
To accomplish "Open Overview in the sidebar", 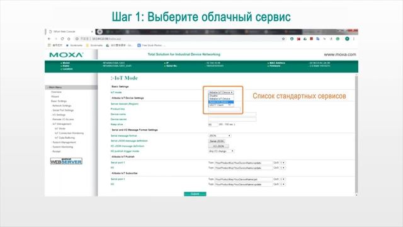I will coord(56,92).
